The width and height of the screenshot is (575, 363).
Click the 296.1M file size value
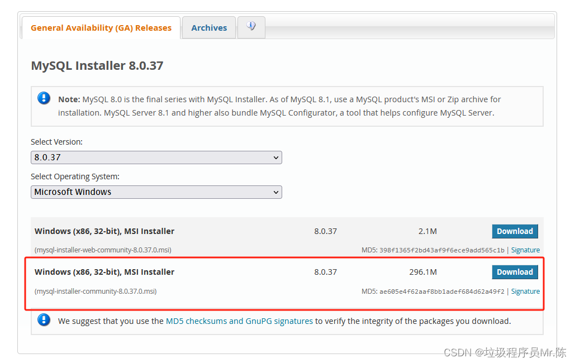click(x=423, y=272)
